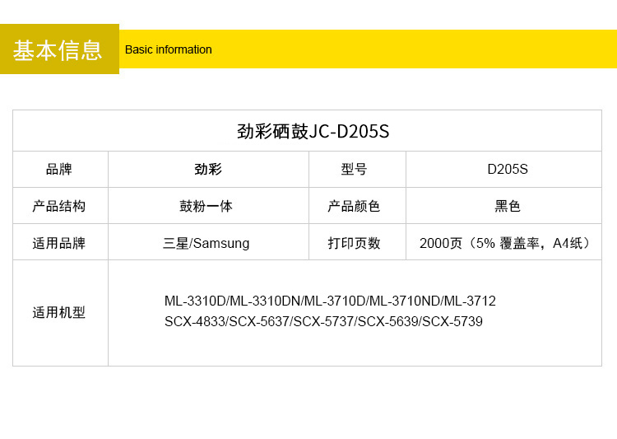Click the 基本信息 header block

click(x=58, y=49)
